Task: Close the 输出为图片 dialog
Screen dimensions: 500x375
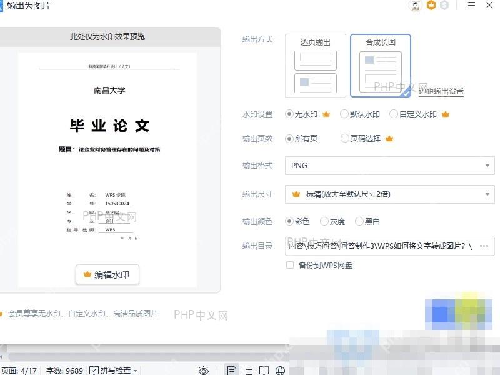Action: click(489, 5)
